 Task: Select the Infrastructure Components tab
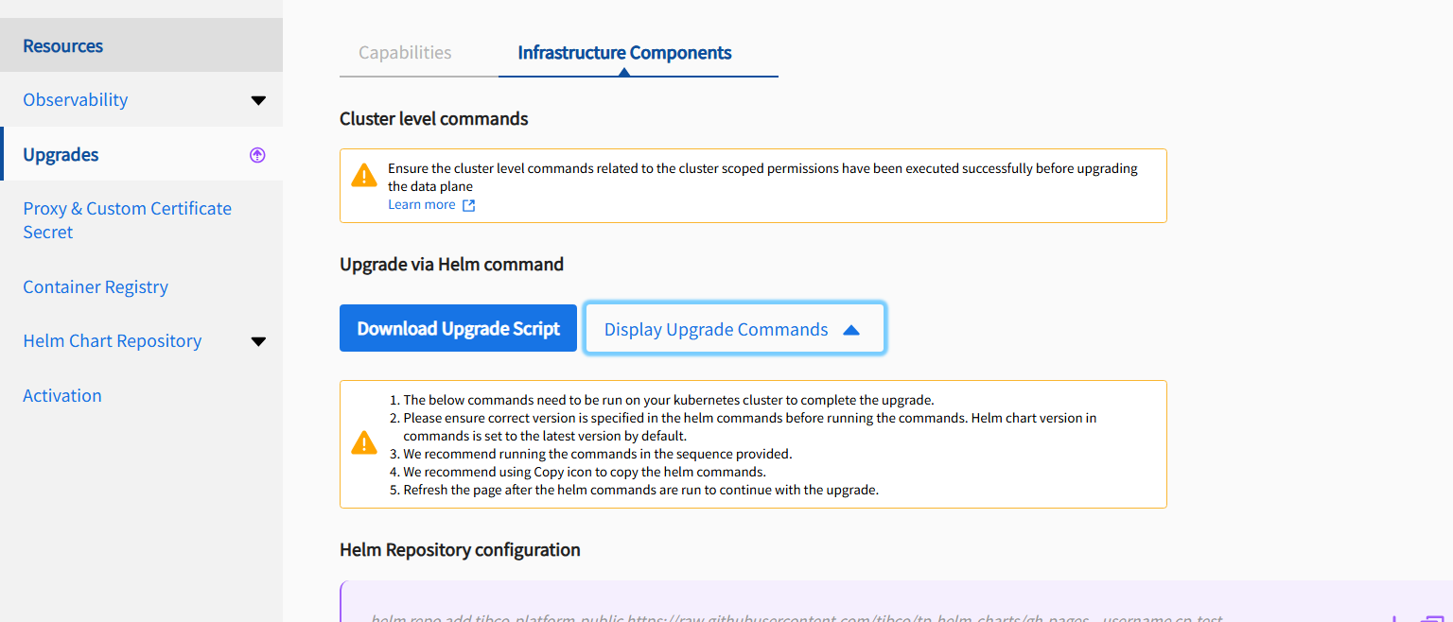click(624, 53)
